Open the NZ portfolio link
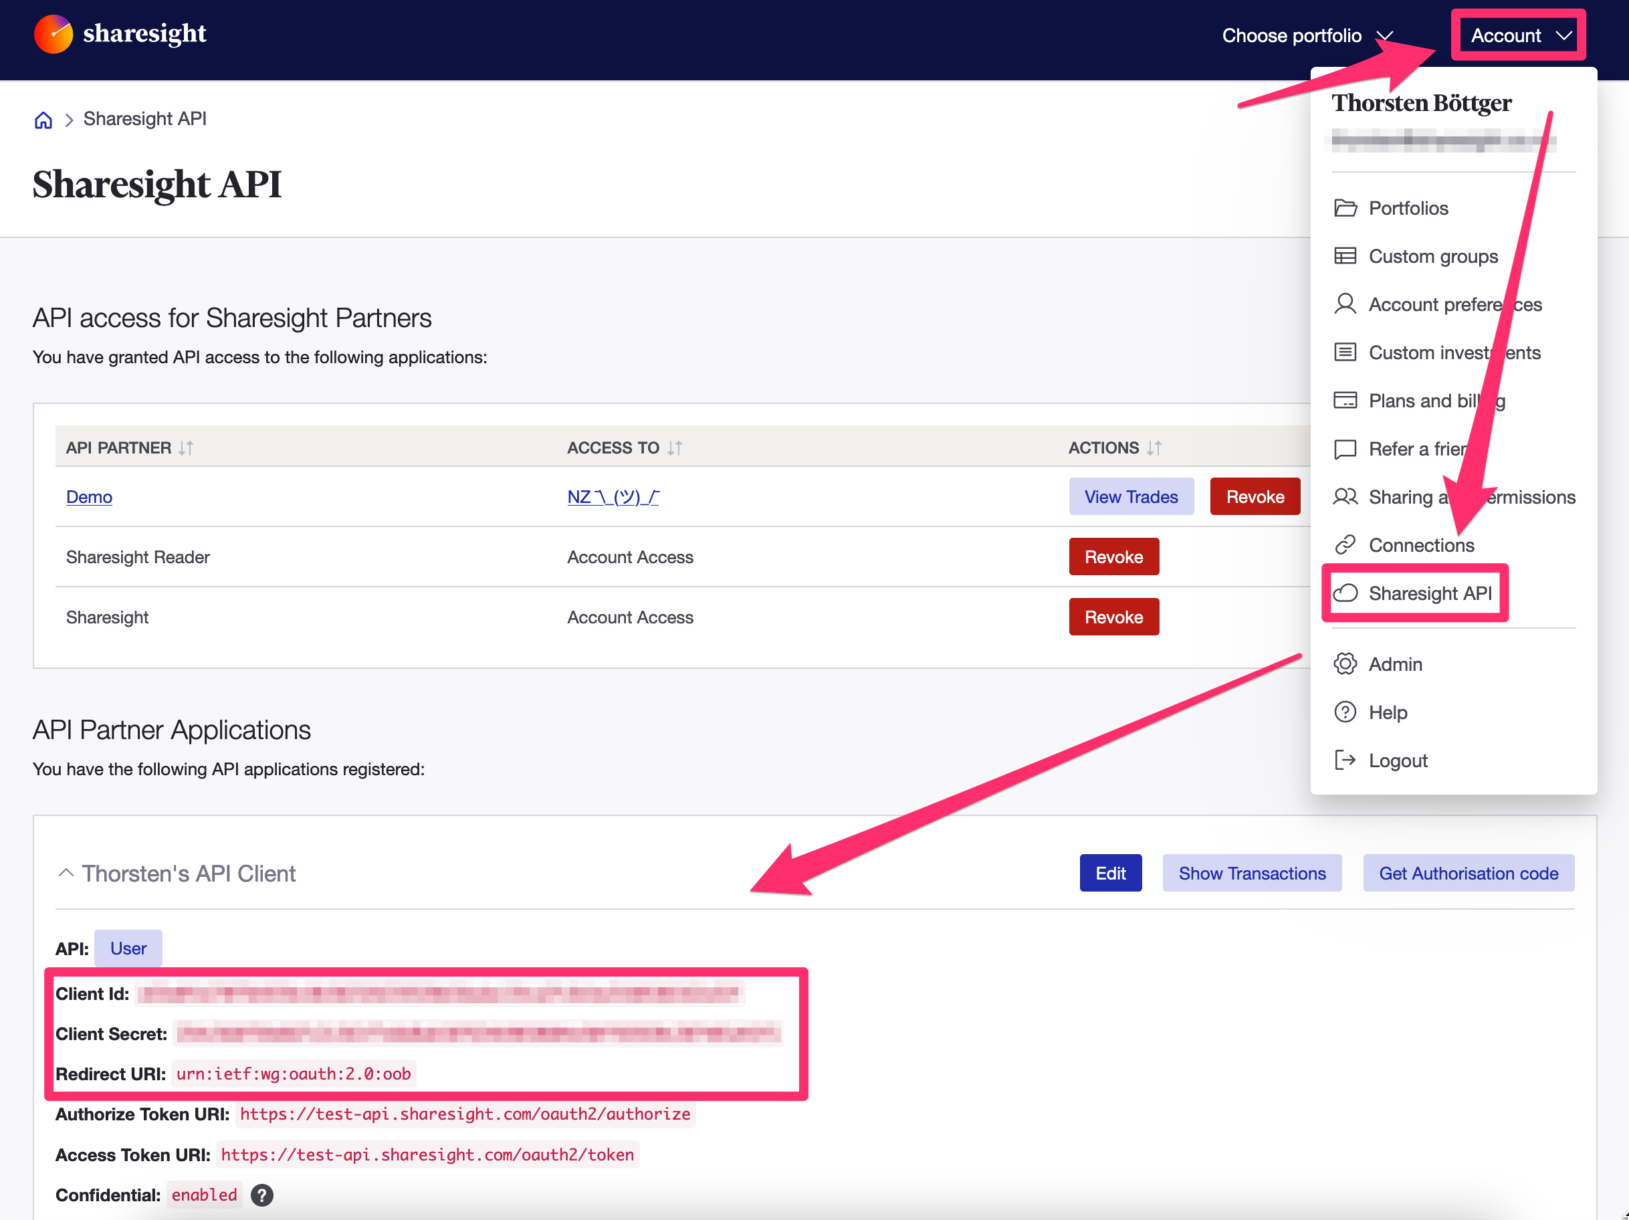The height and width of the screenshot is (1220, 1629). [613, 497]
